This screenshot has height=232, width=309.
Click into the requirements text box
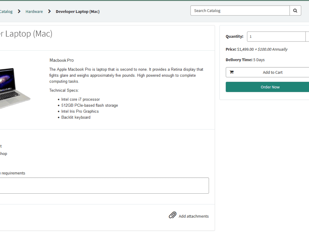pyautogui.click(x=104, y=185)
